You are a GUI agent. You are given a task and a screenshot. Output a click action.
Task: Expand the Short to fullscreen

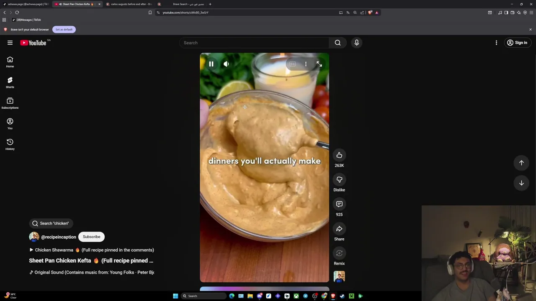click(319, 64)
